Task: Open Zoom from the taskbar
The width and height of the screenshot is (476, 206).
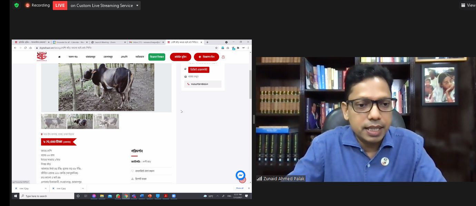Action: coord(174,196)
